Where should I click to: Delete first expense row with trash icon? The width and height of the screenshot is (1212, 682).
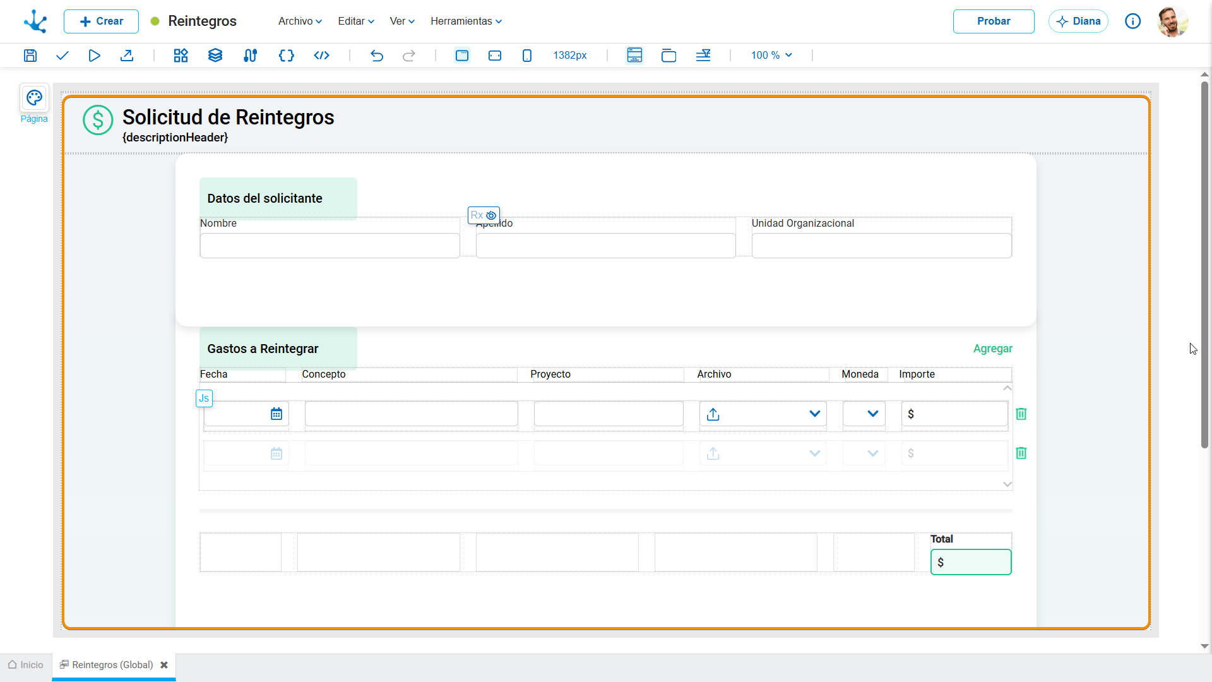click(x=1021, y=414)
